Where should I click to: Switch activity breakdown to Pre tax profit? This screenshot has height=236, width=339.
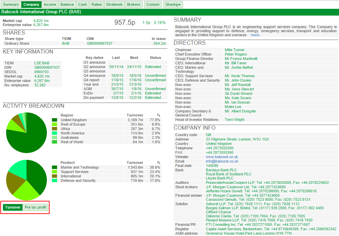(x=35, y=207)
